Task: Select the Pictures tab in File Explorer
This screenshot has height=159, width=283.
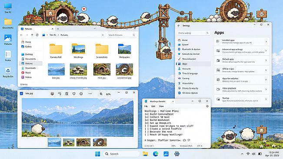Action: [37, 29]
